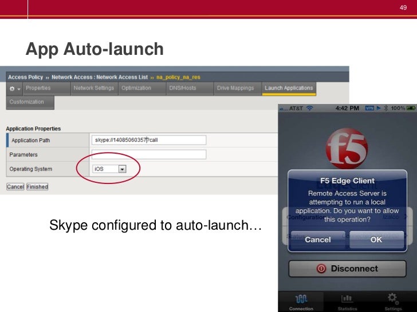This screenshot has width=417, height=312.
Task: Click the Skype configured to auto-launch caption
Action: coord(156,225)
